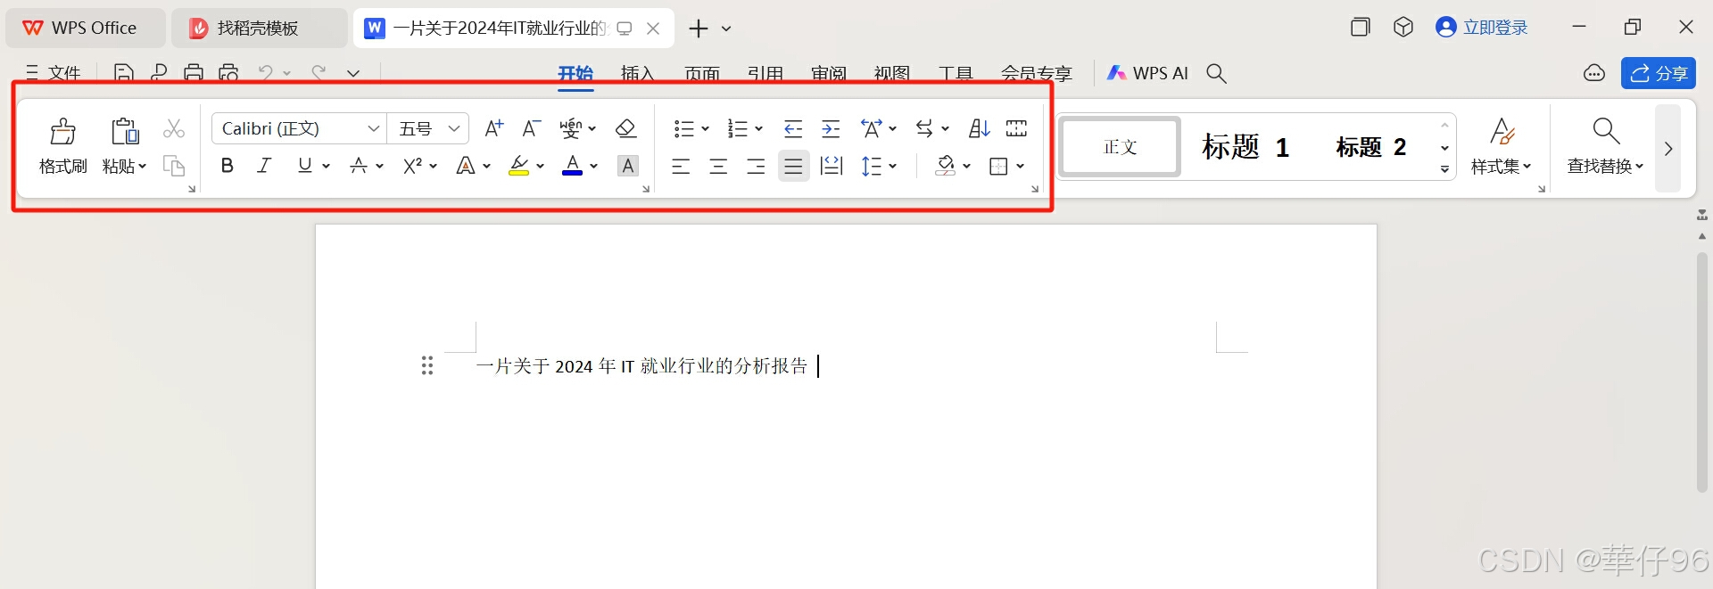Align text left
This screenshot has height=589, width=1713.
pyautogui.click(x=681, y=166)
